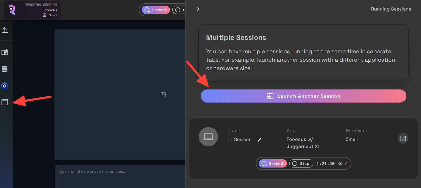Open the running sessions monitor icon
The height and width of the screenshot is (188, 421).
pyautogui.click(x=5, y=103)
